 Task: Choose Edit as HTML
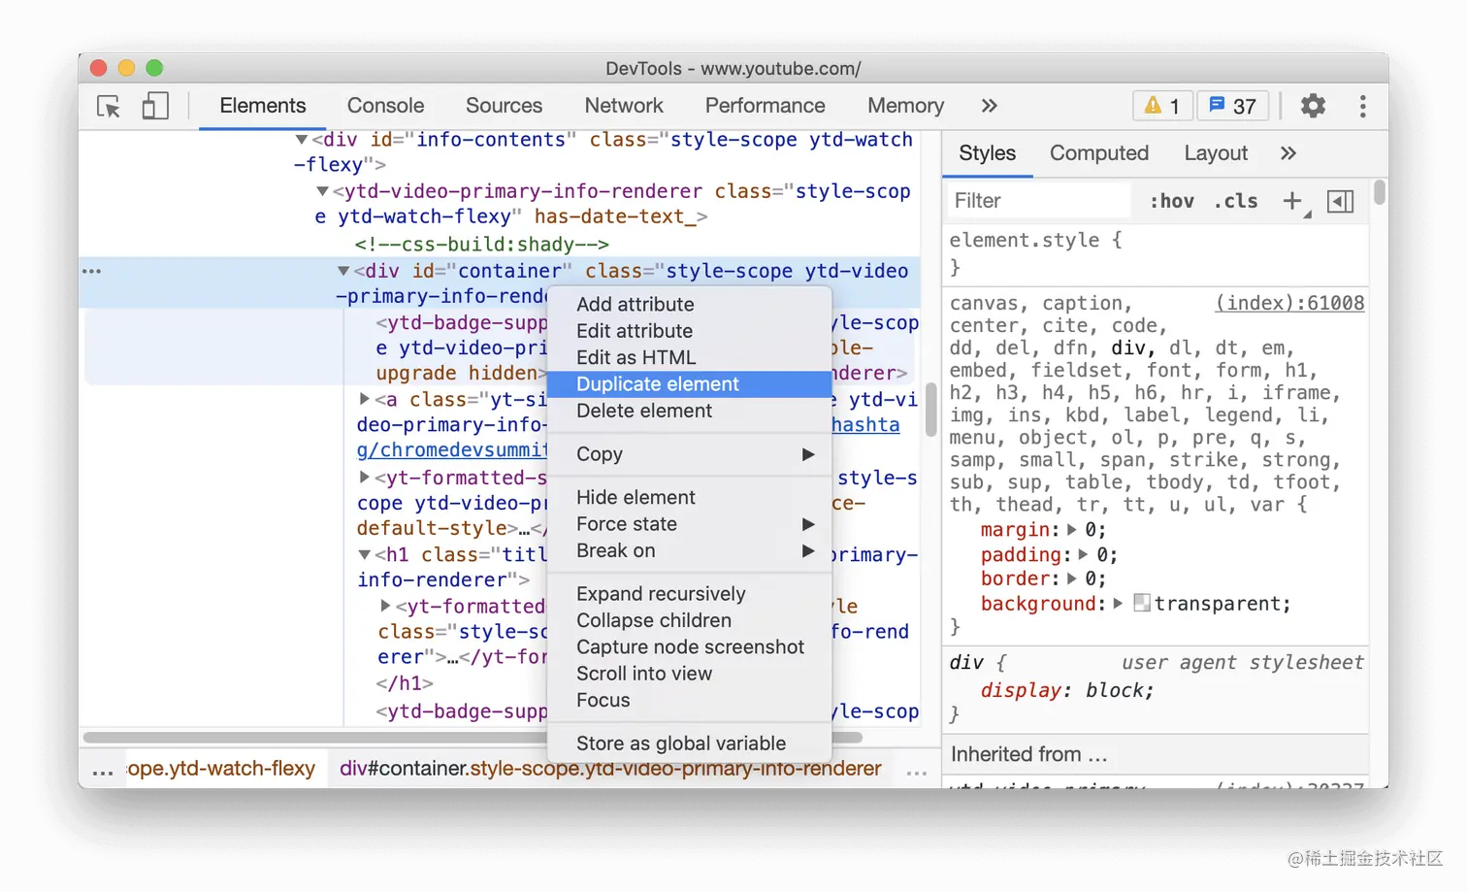point(690,357)
